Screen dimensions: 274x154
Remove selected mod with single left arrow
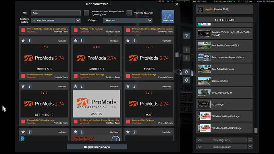[187, 58]
